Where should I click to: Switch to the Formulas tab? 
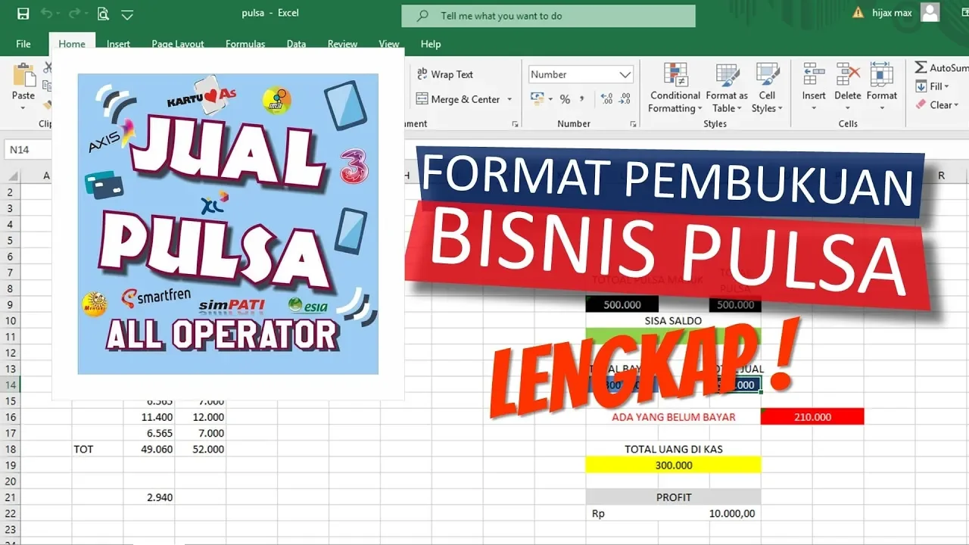pyautogui.click(x=245, y=44)
